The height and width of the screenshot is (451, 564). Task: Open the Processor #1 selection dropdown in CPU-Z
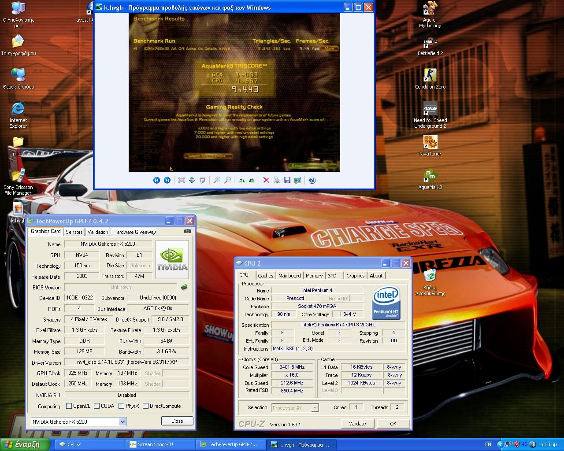pyautogui.click(x=315, y=408)
